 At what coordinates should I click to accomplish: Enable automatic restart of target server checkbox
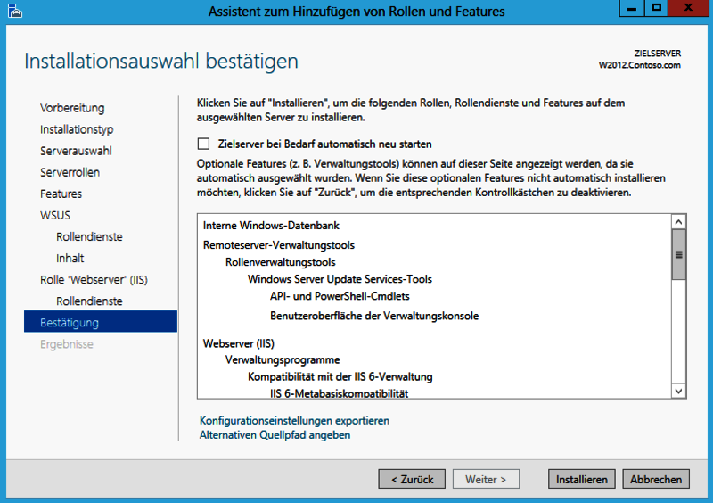pyautogui.click(x=204, y=144)
